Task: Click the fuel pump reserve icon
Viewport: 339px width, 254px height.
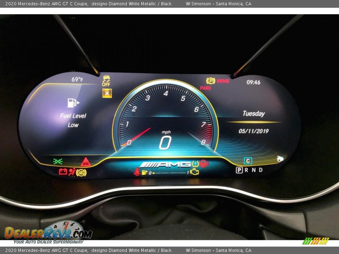Action: click(73, 103)
